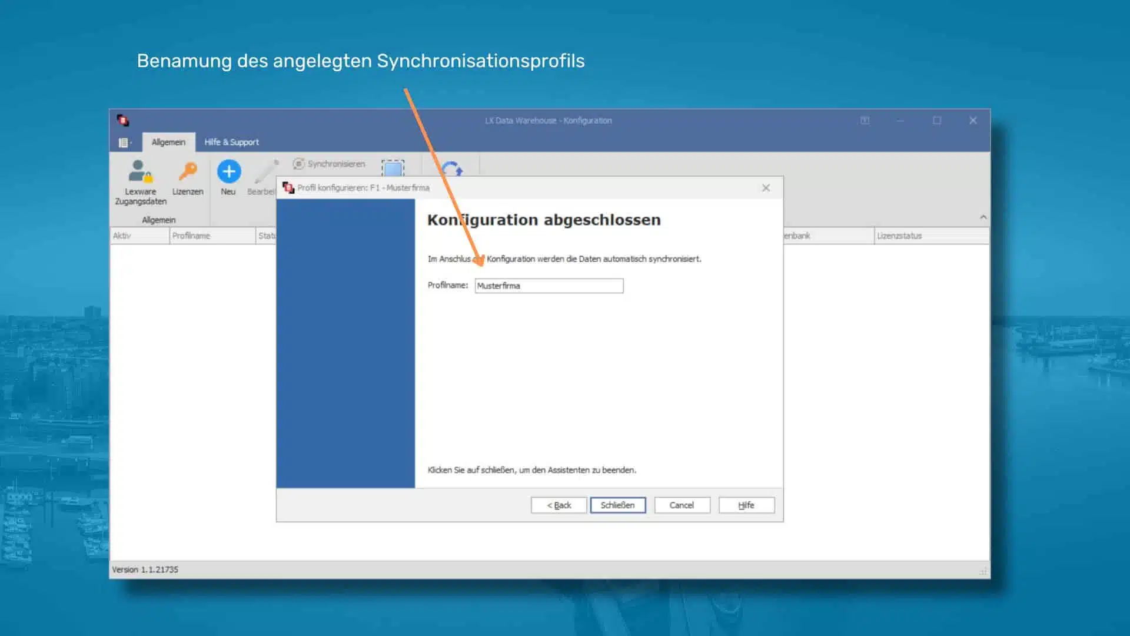This screenshot has height=636, width=1130.
Task: Open Hilfe from the dialog
Action: pos(746,505)
